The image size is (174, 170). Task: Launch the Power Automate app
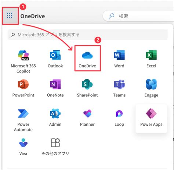[x=23, y=120]
